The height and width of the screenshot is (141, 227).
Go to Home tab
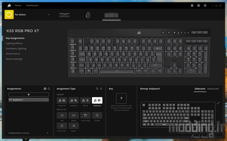click(x=18, y=5)
